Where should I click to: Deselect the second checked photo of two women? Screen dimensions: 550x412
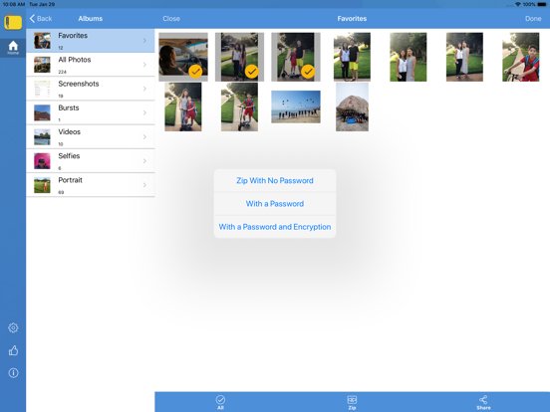(239, 57)
